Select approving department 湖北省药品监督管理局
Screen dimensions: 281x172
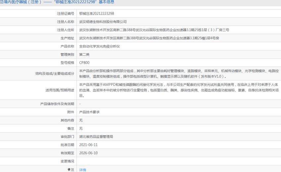[96, 137]
